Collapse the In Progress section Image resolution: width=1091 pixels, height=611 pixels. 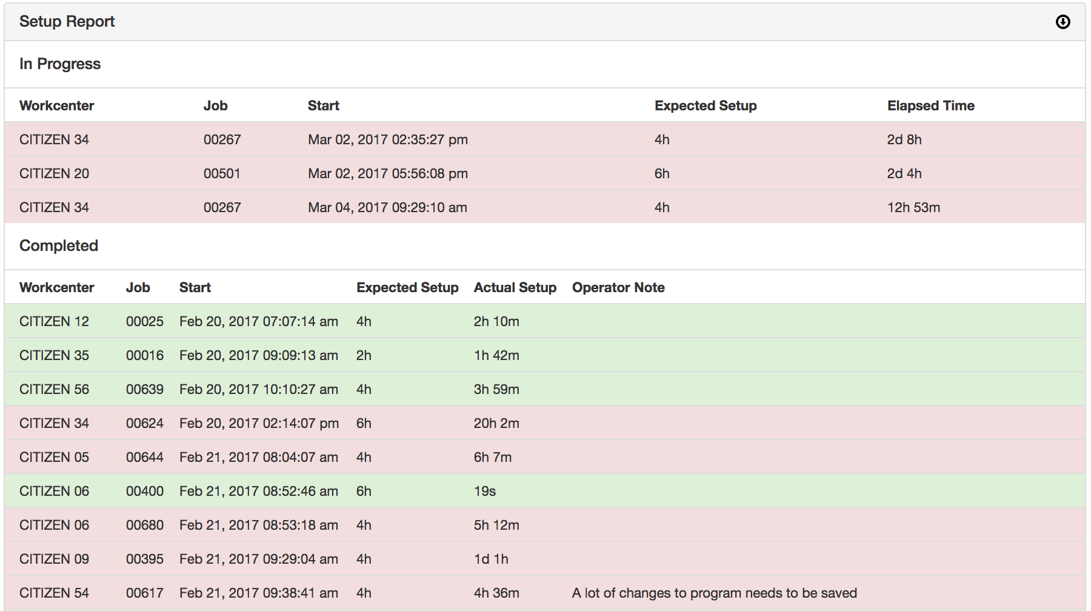[60, 64]
